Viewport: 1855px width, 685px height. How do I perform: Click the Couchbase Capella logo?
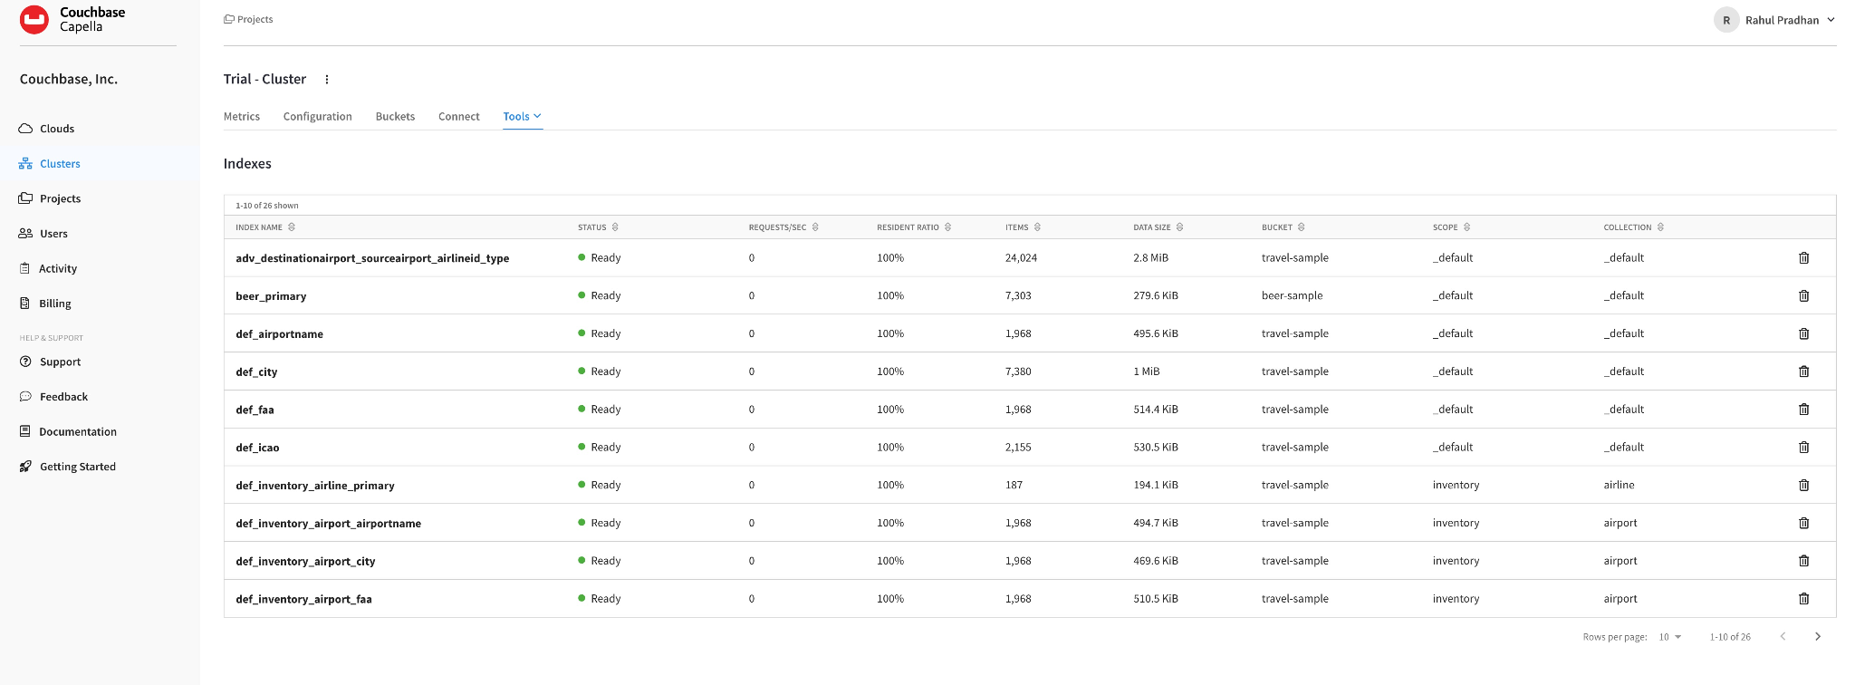coord(72,19)
